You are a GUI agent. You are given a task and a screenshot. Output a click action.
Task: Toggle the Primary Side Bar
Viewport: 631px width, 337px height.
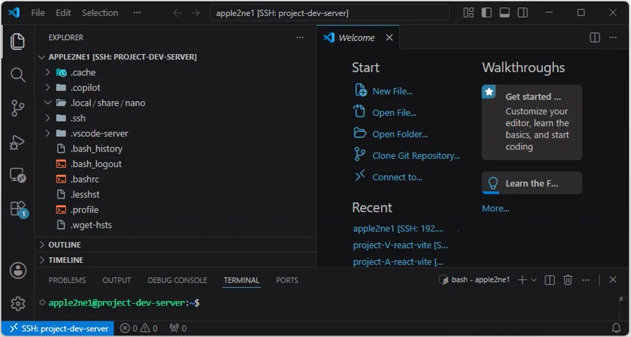tap(486, 13)
